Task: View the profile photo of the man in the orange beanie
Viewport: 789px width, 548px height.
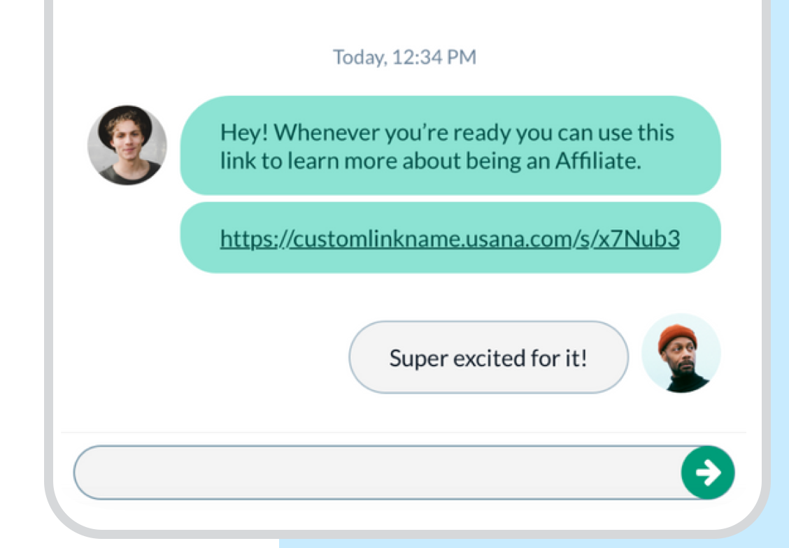Action: pyautogui.click(x=681, y=354)
